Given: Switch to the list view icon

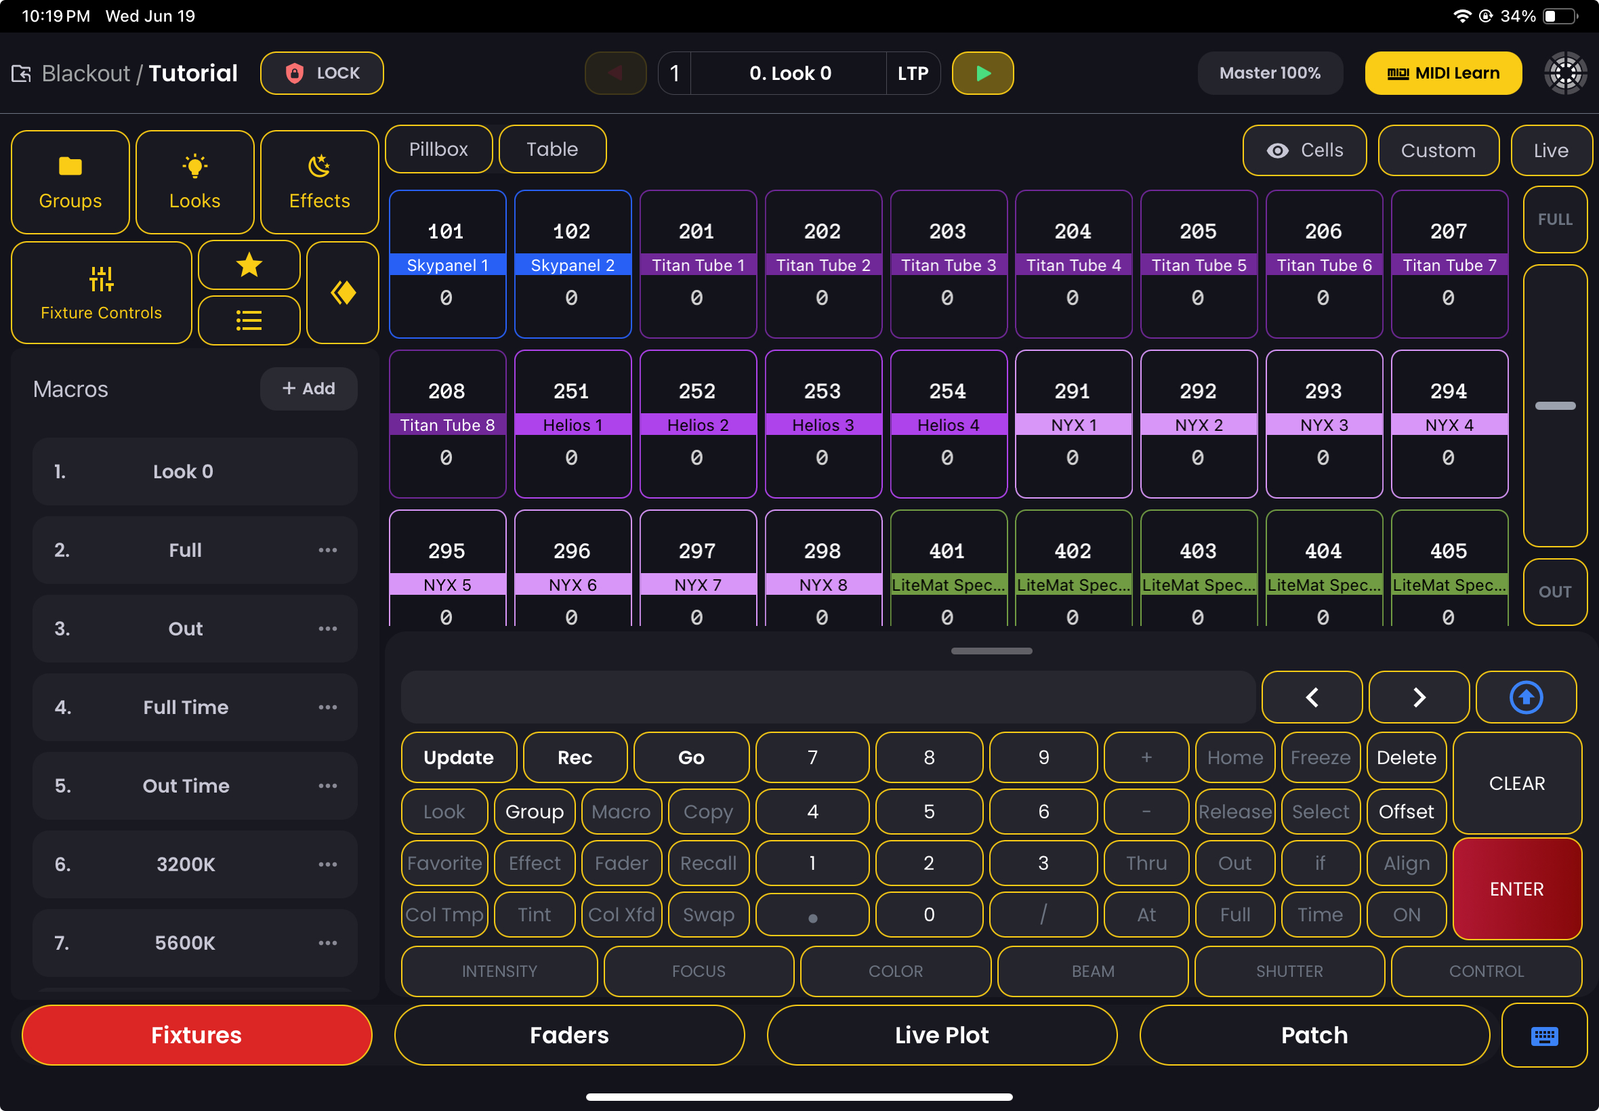Looking at the screenshot, I should (249, 320).
